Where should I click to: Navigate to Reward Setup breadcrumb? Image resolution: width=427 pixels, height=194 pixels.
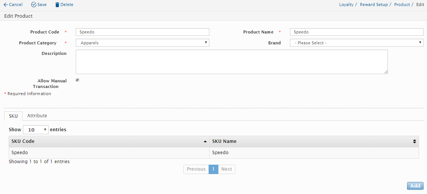pyautogui.click(x=374, y=5)
